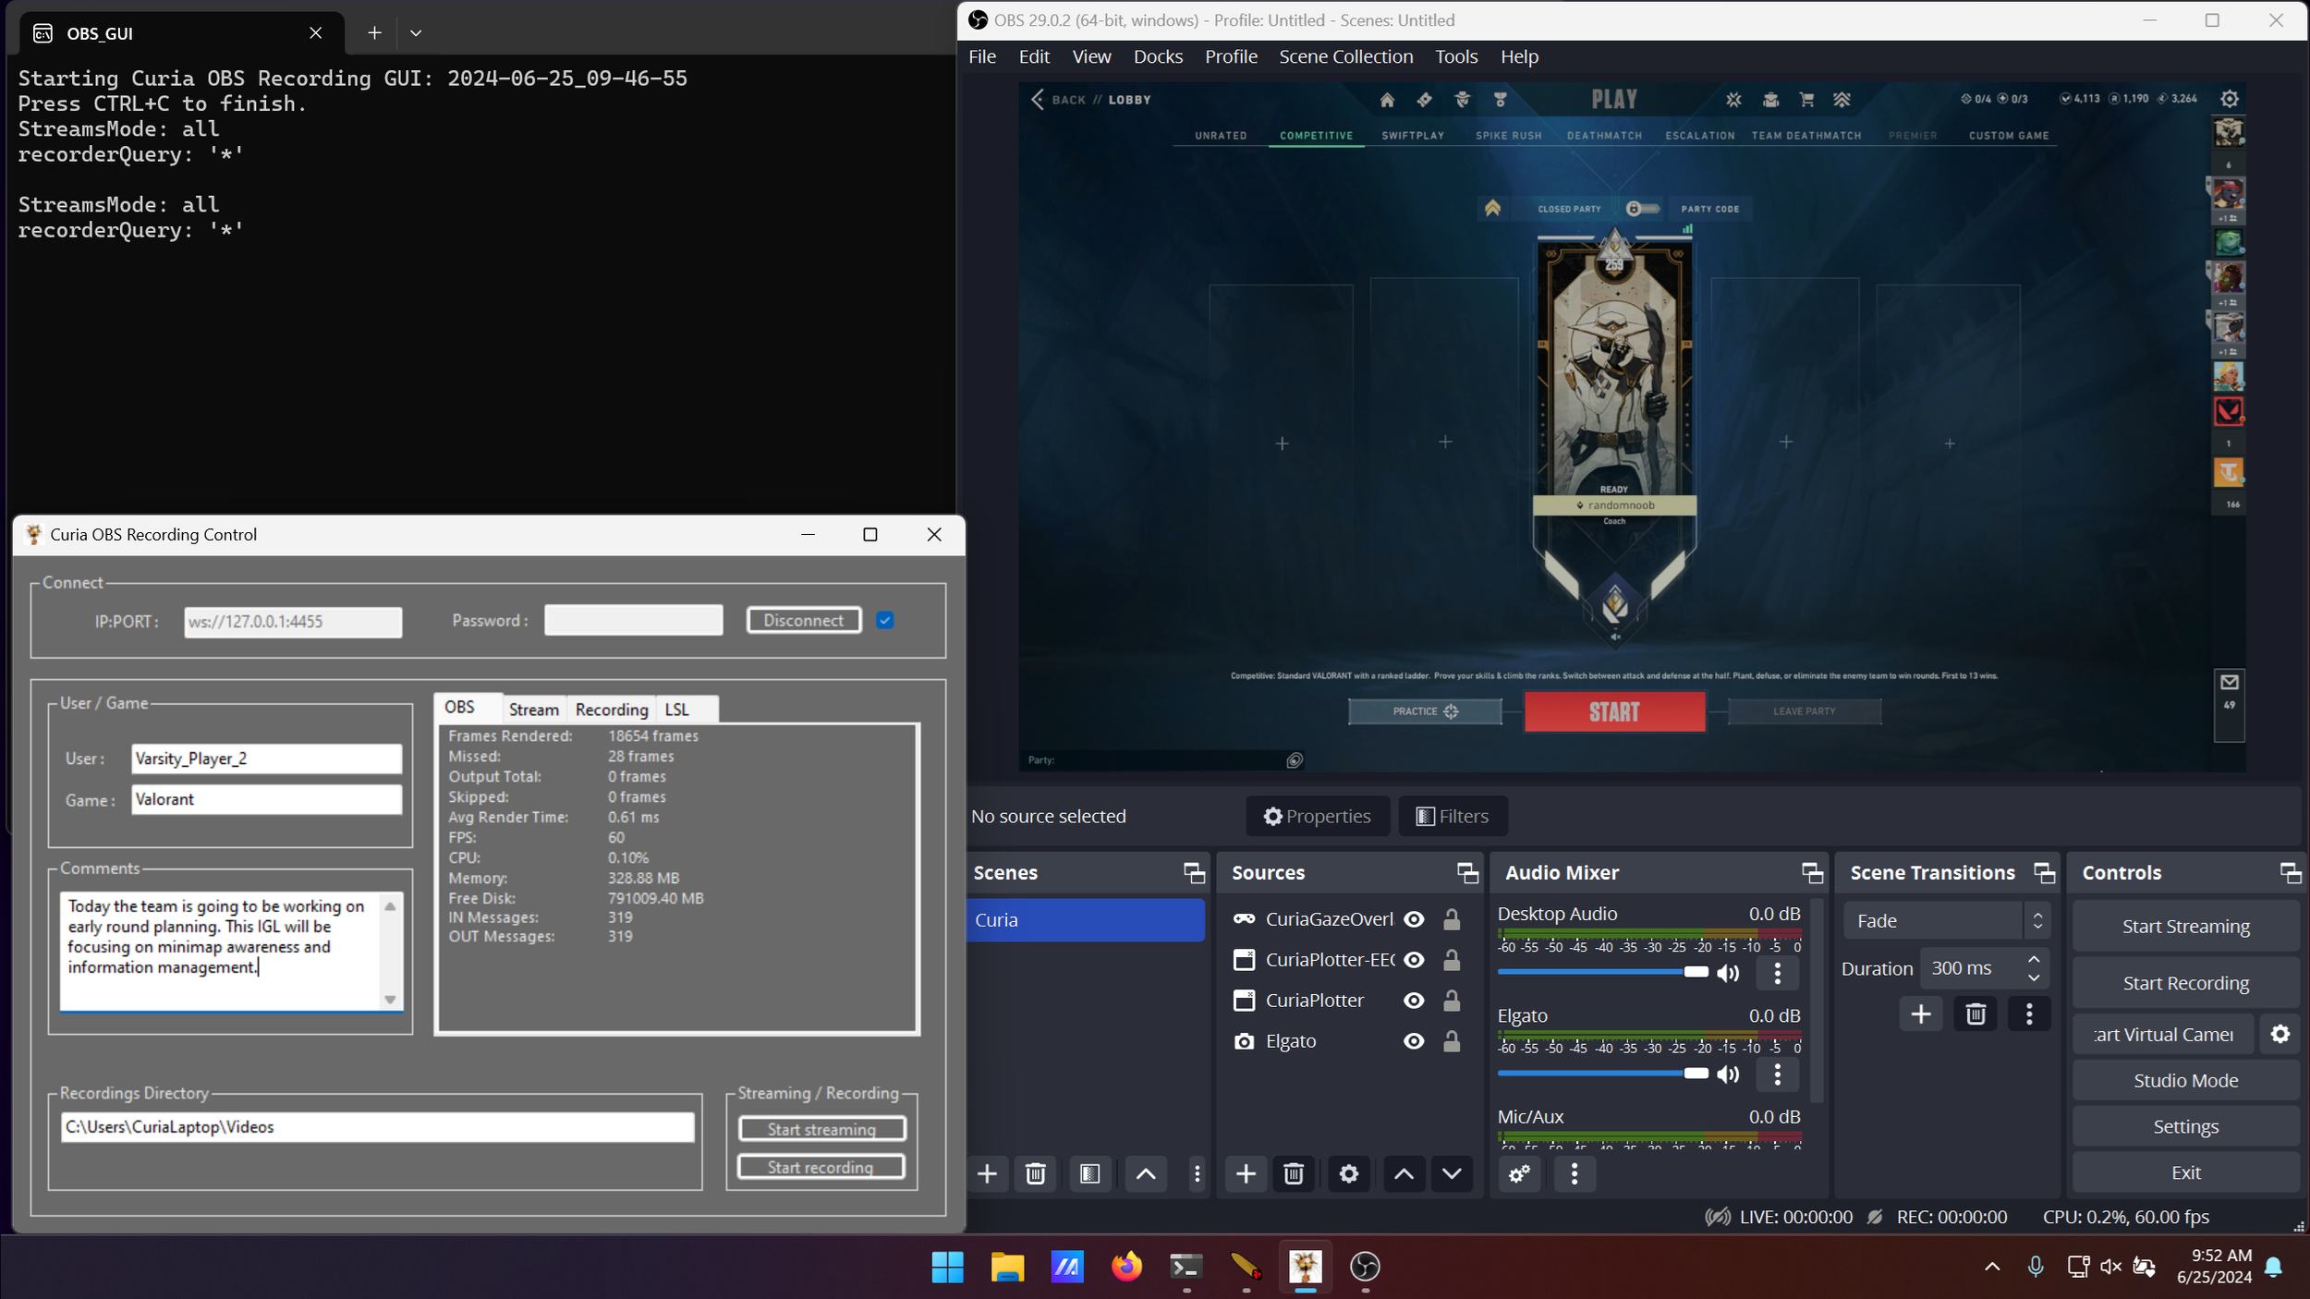Click Start Recording in OBS Controls
The height and width of the screenshot is (1299, 2310).
click(2185, 983)
